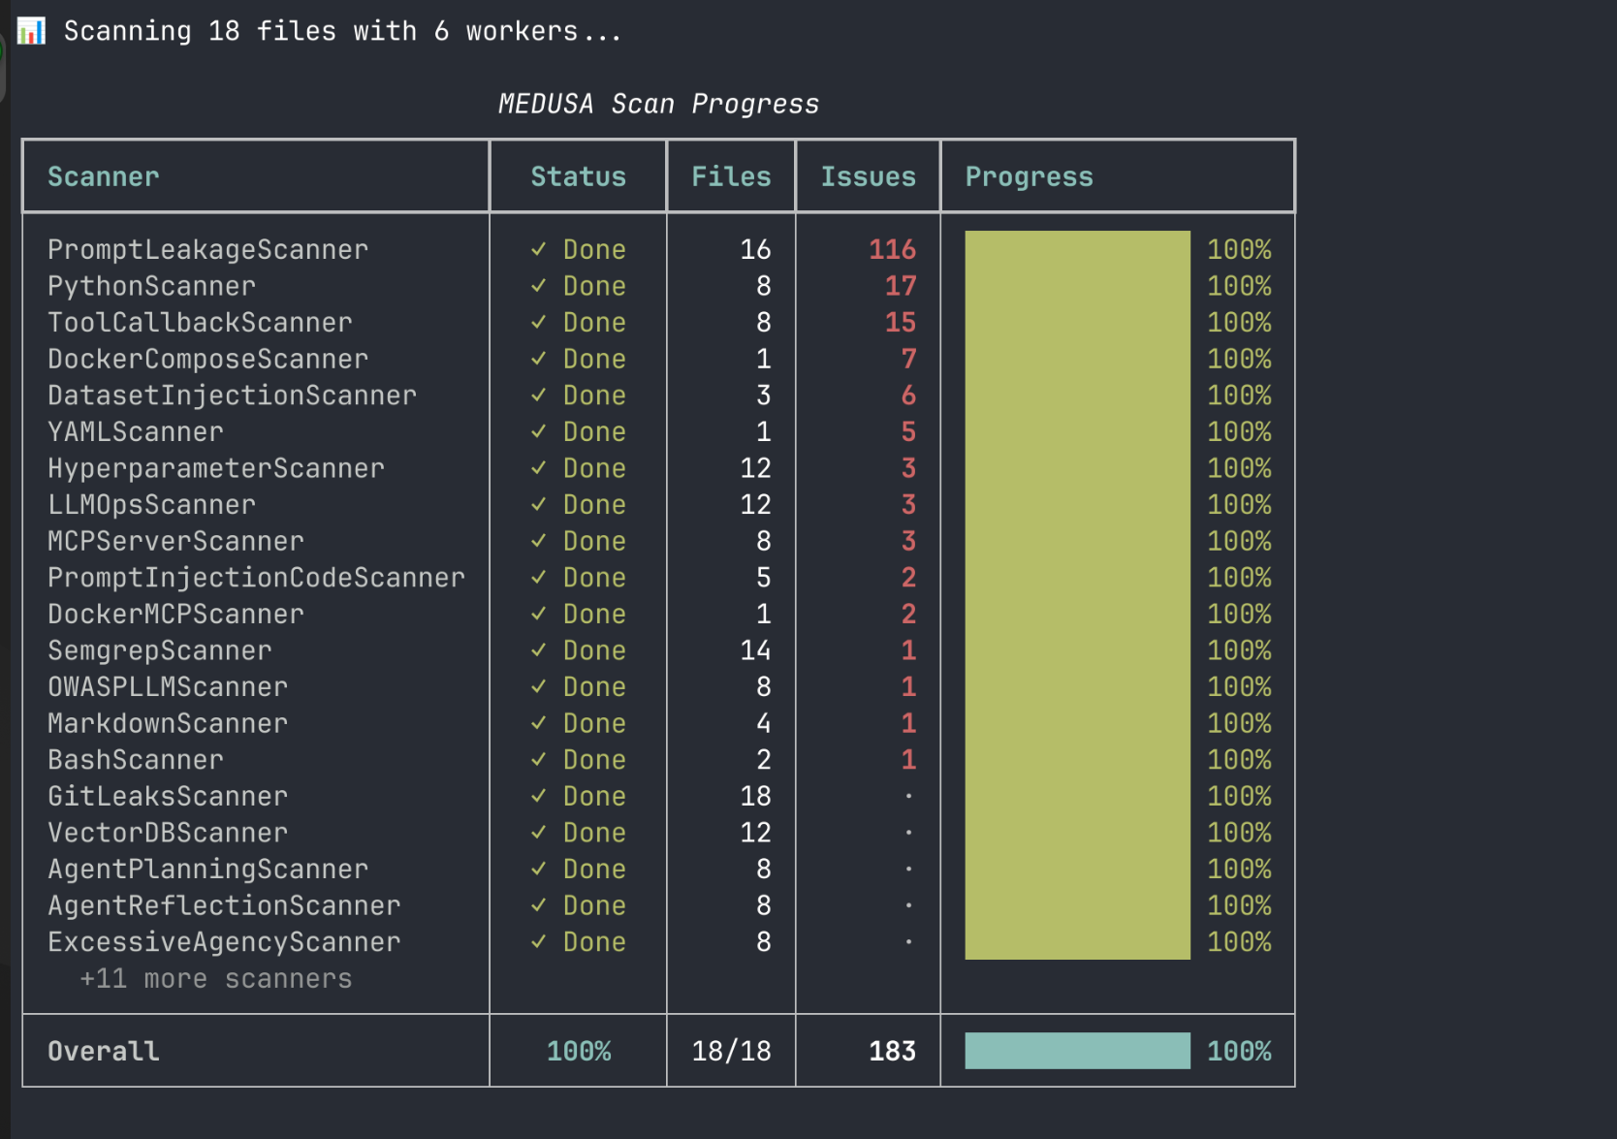The height and width of the screenshot is (1139, 1617).
Task: Click the checkmark in the GitLeaksScanner row
Action: [539, 796]
